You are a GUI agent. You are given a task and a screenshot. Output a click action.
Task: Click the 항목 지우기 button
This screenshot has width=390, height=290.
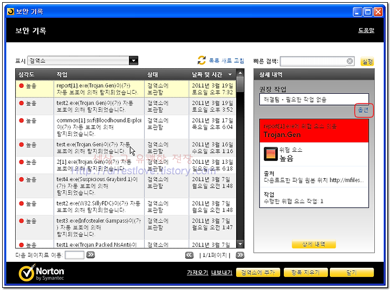(305, 273)
